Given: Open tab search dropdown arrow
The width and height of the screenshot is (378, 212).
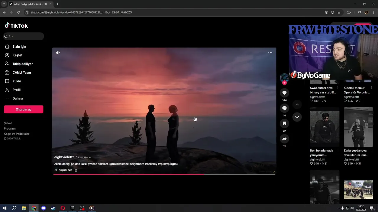Looking at the screenshot, I should click(4, 4).
